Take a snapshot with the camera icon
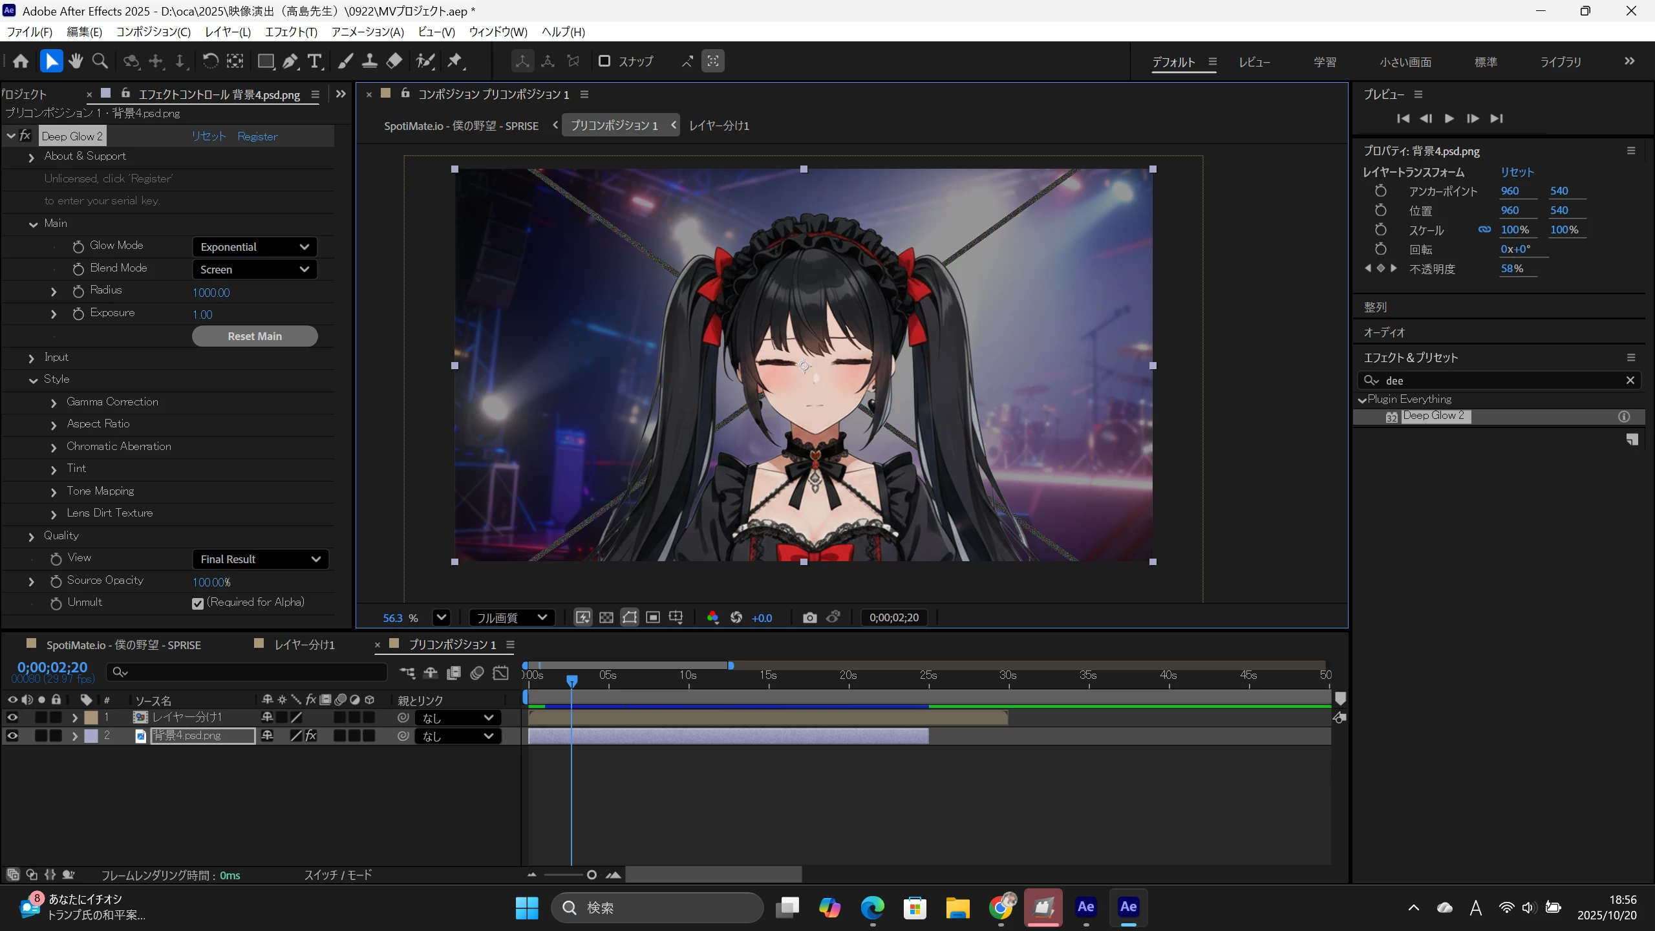Viewport: 1655px width, 931px height. coord(809,617)
